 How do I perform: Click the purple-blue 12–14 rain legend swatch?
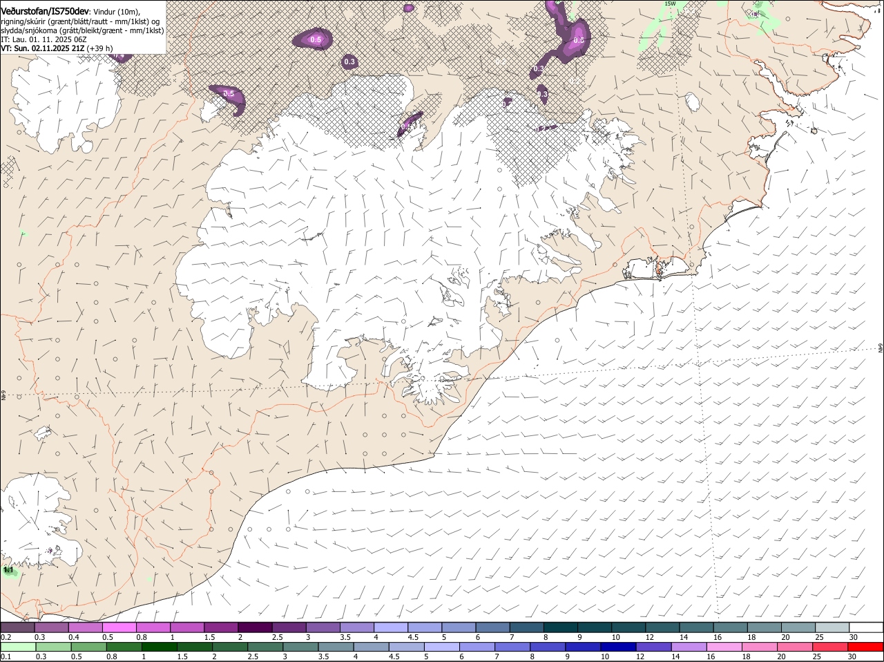click(x=655, y=647)
